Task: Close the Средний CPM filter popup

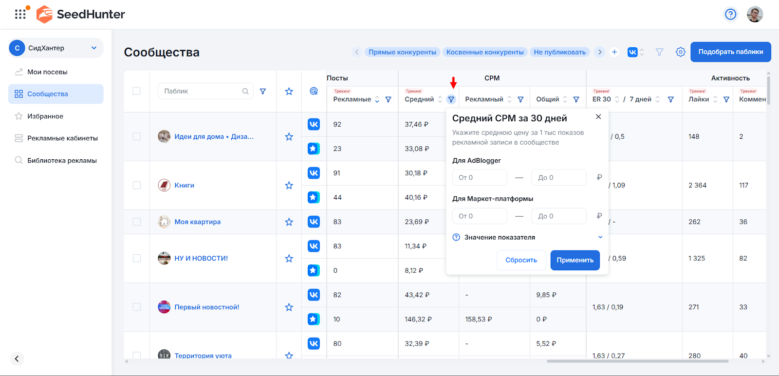Action: click(x=598, y=117)
